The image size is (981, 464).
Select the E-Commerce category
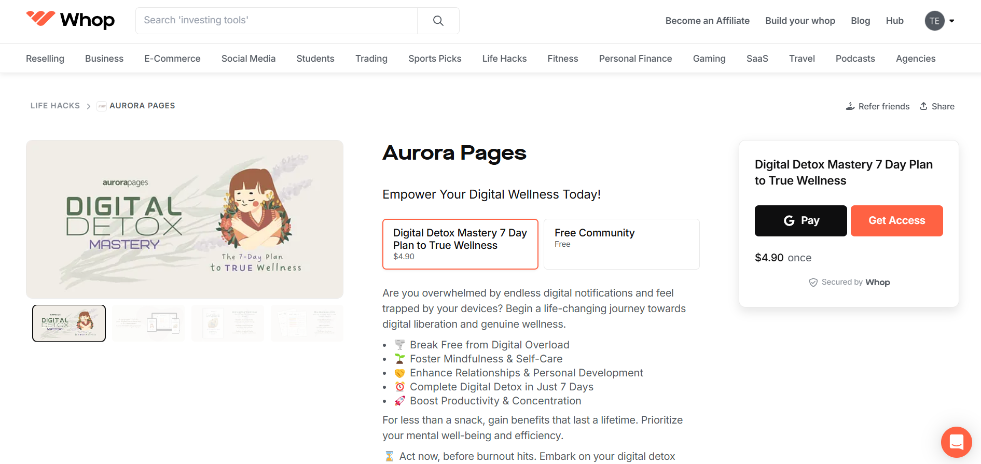click(x=172, y=59)
